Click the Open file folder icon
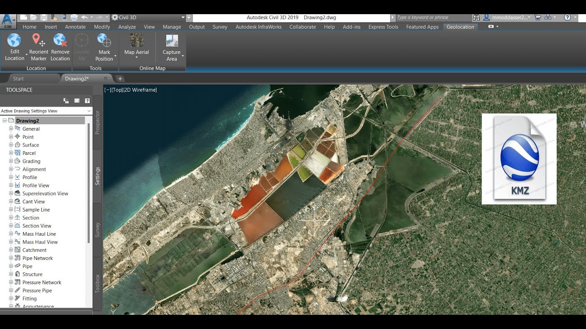The image size is (586, 329). [x=33, y=17]
